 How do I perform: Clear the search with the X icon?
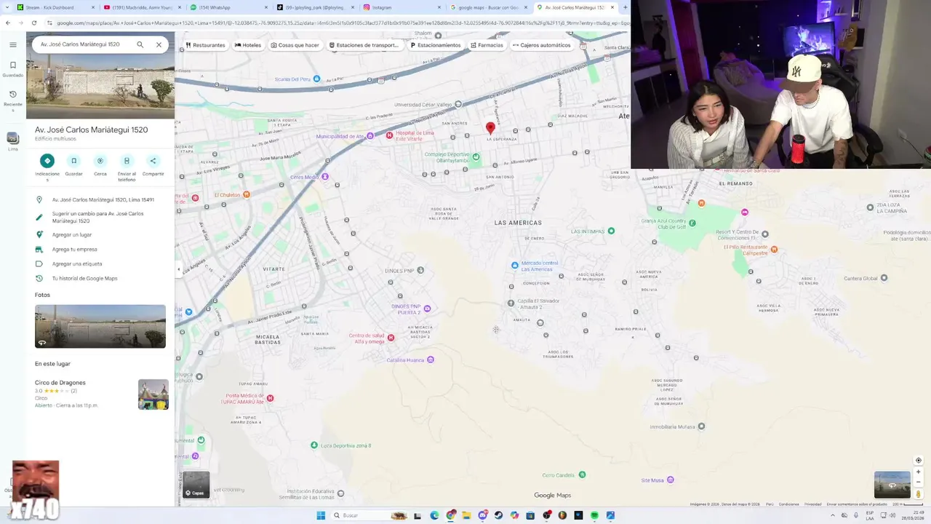coord(159,44)
